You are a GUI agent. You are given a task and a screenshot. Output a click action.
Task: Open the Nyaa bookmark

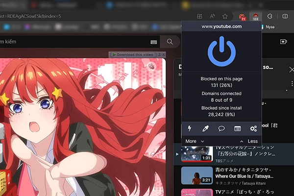[270, 27]
